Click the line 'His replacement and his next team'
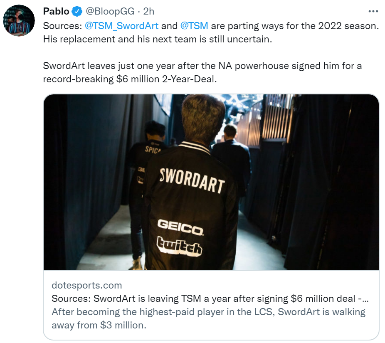This screenshot has height=343, width=385. pos(158,39)
